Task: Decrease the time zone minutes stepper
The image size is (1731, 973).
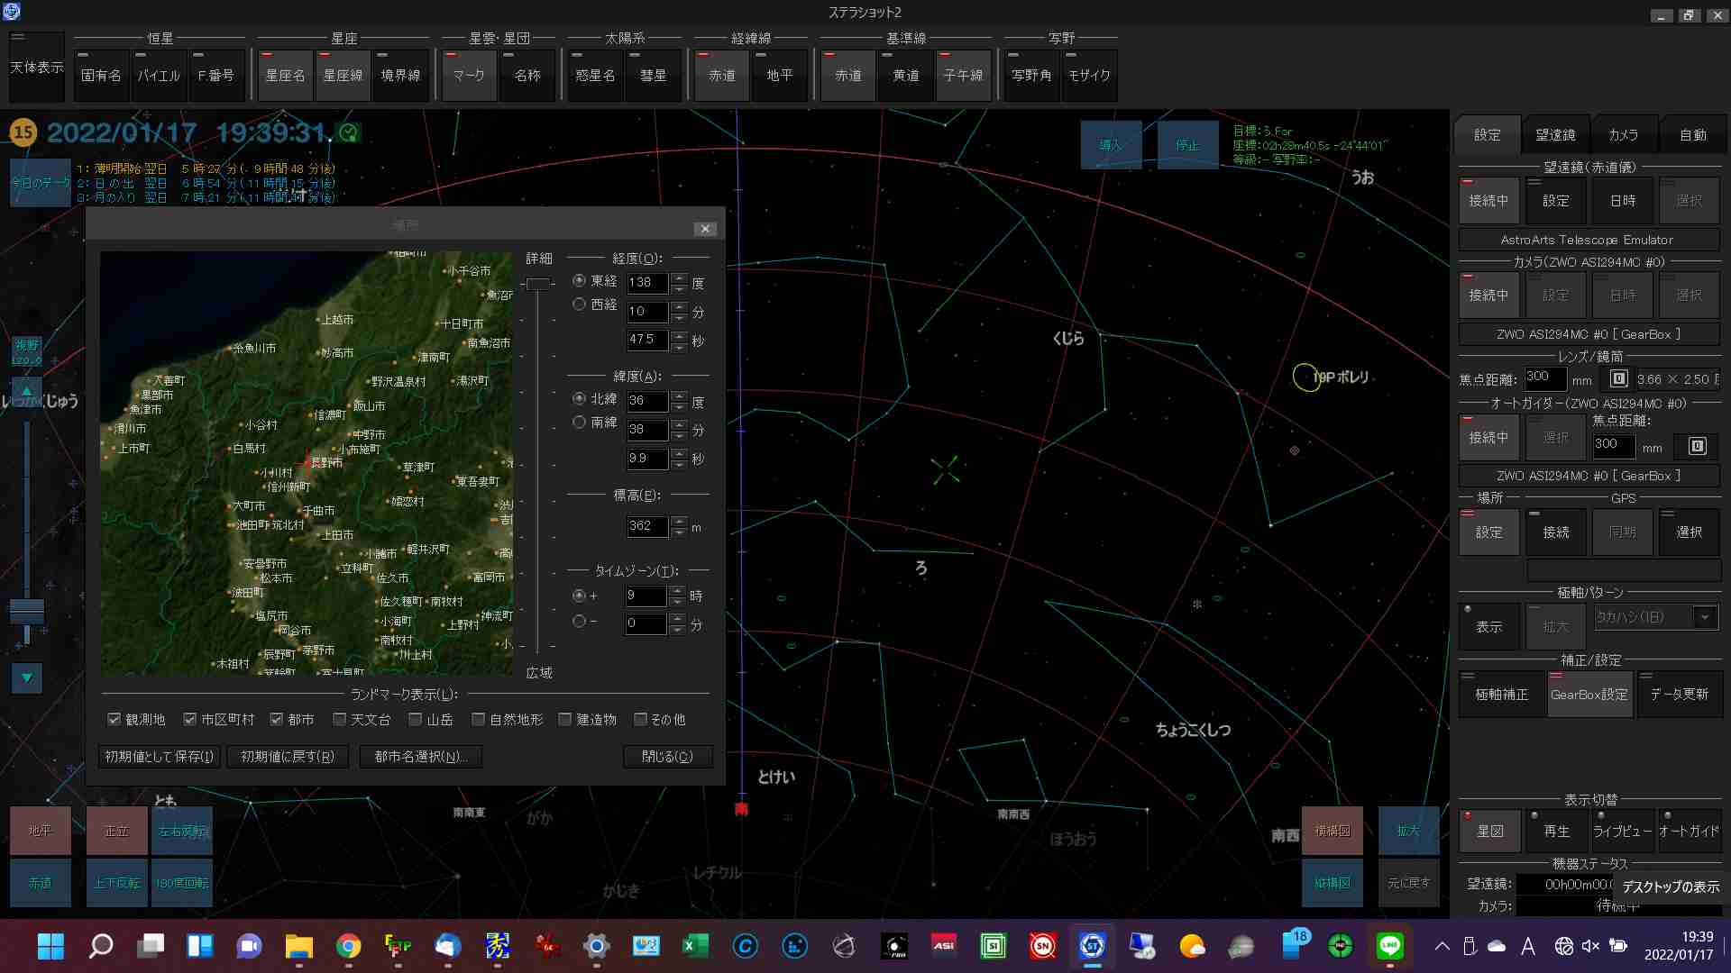Action: [677, 630]
